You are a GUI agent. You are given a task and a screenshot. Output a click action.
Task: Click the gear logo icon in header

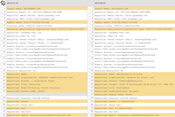(3, 3)
